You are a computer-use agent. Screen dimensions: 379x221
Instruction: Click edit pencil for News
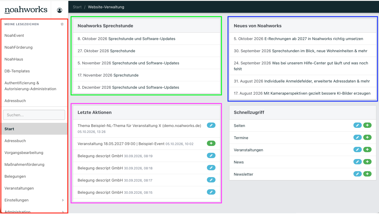(x=358, y=162)
